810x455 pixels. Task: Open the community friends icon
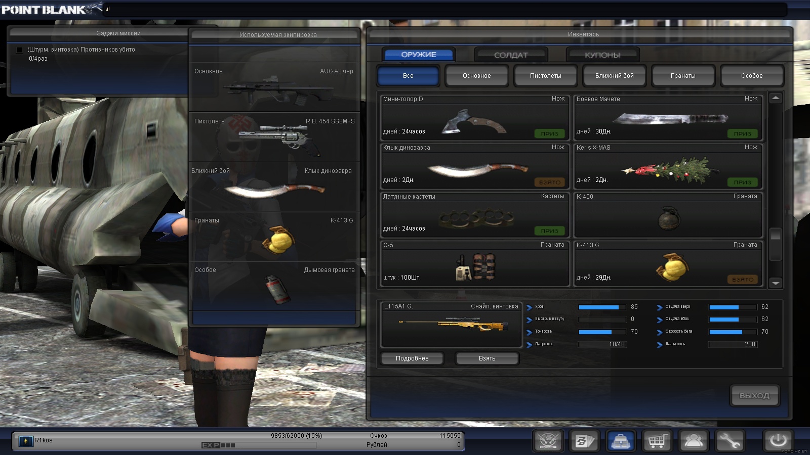click(x=693, y=441)
